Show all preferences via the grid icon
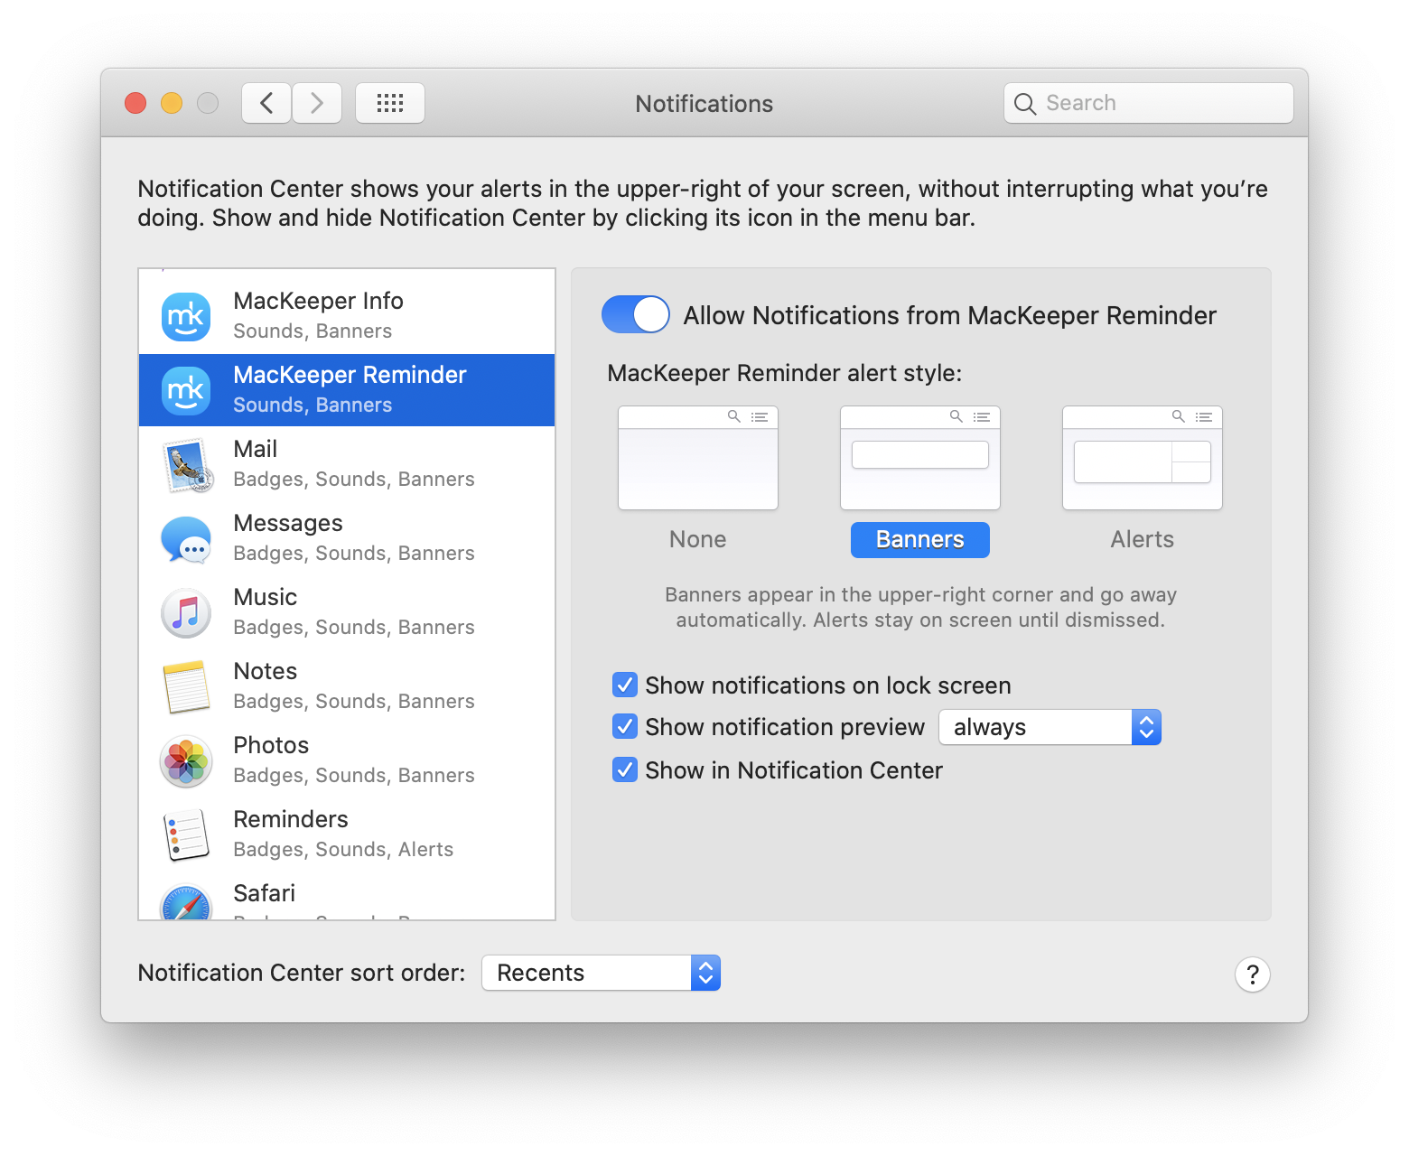 pyautogui.click(x=390, y=103)
